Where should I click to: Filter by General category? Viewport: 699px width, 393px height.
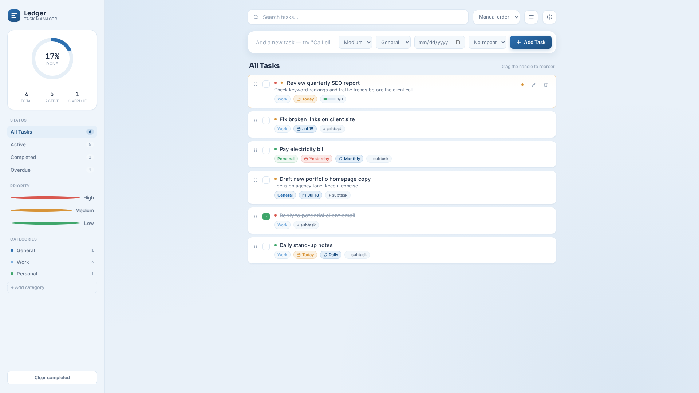pos(52,250)
